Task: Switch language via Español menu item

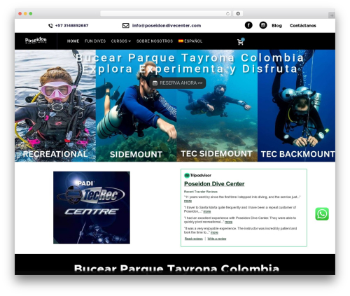Action: (190, 41)
